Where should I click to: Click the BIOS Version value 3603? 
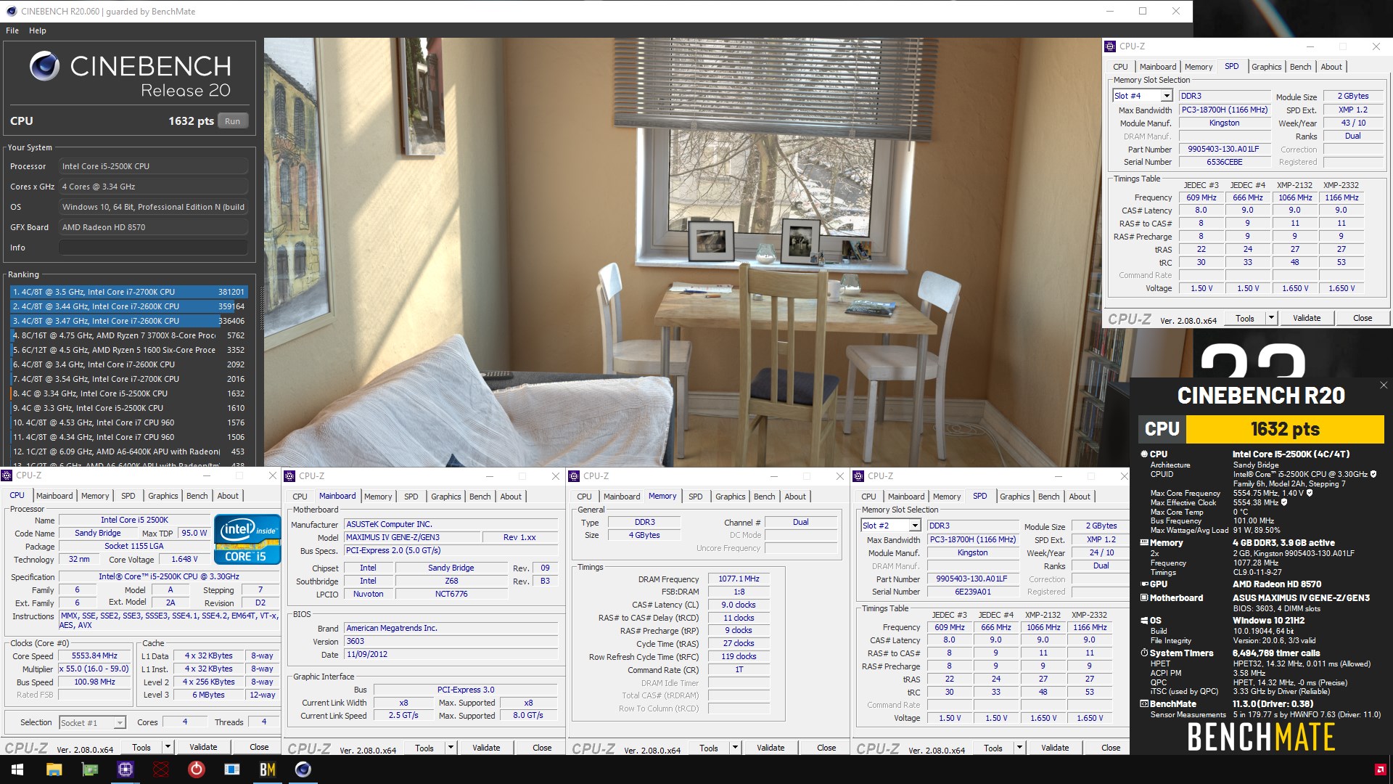(x=451, y=641)
